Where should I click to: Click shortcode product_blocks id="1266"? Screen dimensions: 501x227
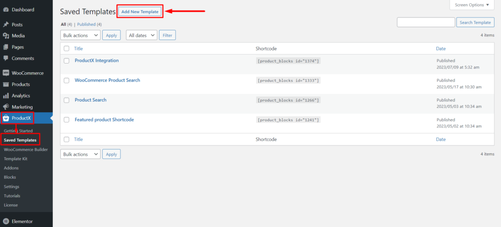[x=288, y=100]
